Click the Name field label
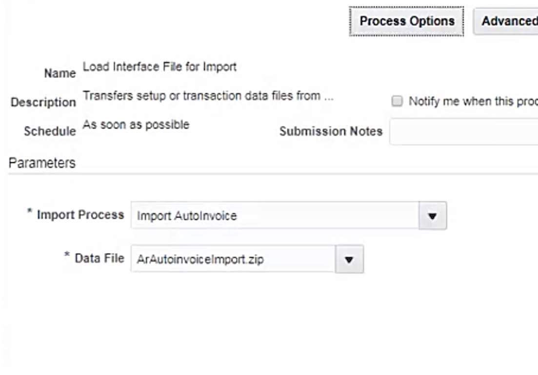 [60, 73]
